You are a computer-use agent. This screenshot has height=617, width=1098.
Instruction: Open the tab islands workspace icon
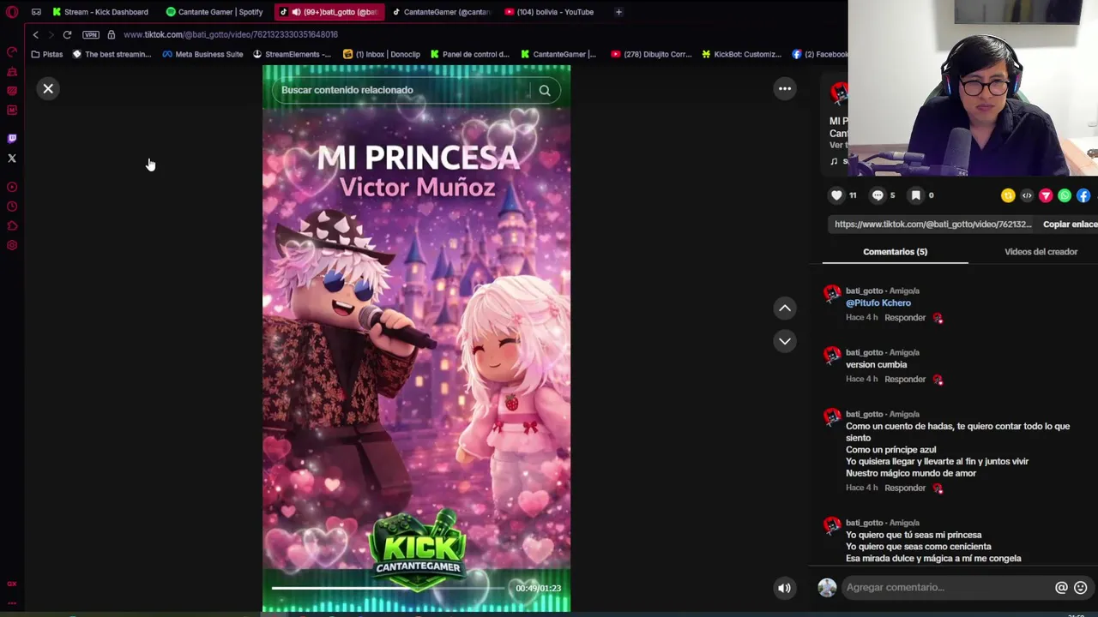(36, 12)
